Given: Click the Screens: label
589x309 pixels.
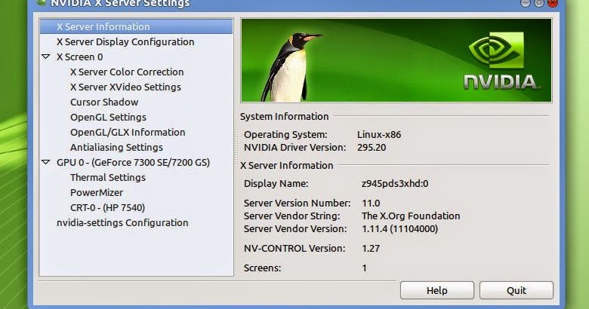Looking at the screenshot, I should pos(262,268).
